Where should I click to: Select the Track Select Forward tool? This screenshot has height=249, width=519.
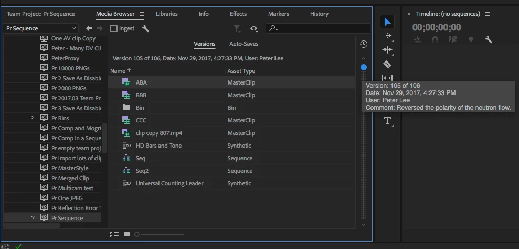[387, 36]
